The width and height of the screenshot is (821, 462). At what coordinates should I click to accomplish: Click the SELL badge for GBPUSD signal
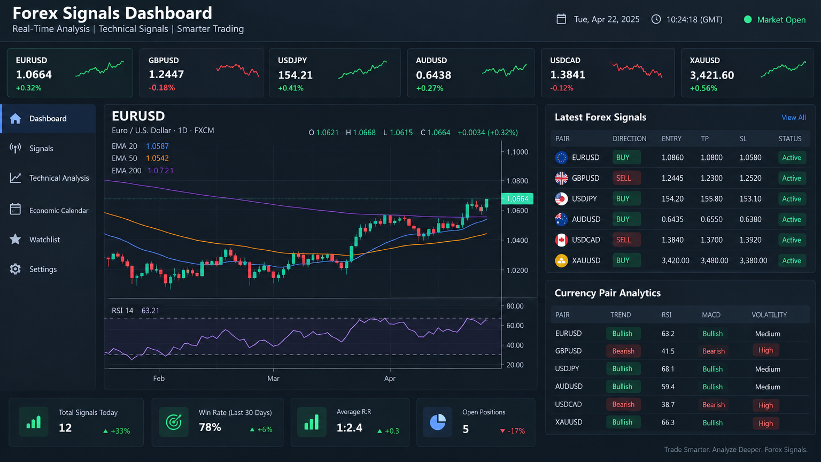pyautogui.click(x=626, y=178)
